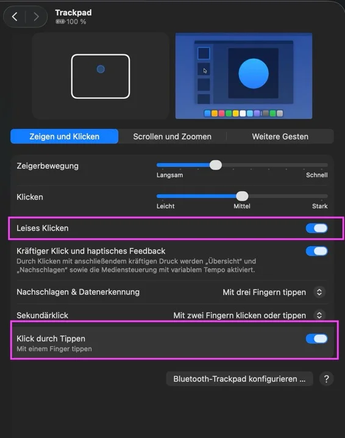345x438 pixels.
Task: Open the Weitere Gesten tab
Action: (280, 137)
